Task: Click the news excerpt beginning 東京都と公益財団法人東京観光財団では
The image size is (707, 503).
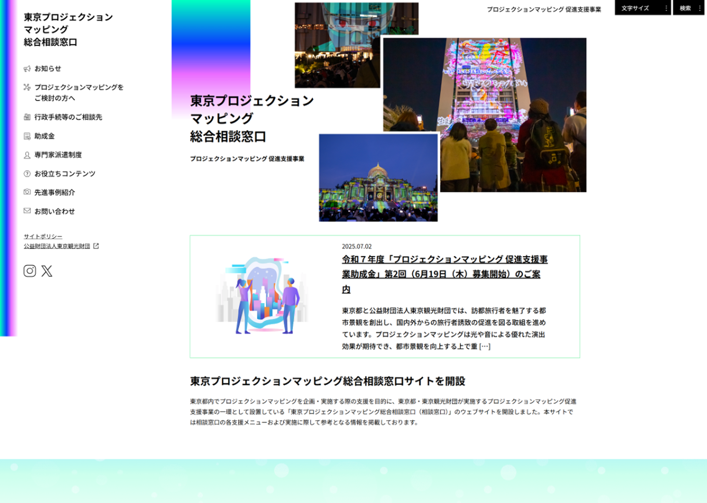Action: (x=444, y=328)
